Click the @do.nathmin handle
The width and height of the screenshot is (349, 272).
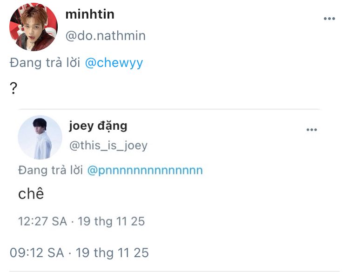click(x=105, y=36)
